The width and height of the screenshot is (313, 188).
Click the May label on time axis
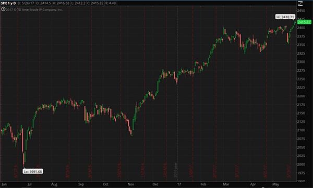pyautogui.click(x=275, y=184)
